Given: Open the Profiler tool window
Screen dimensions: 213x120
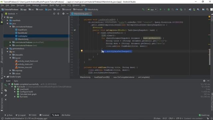Looking at the screenshot, I should tap(66, 115).
